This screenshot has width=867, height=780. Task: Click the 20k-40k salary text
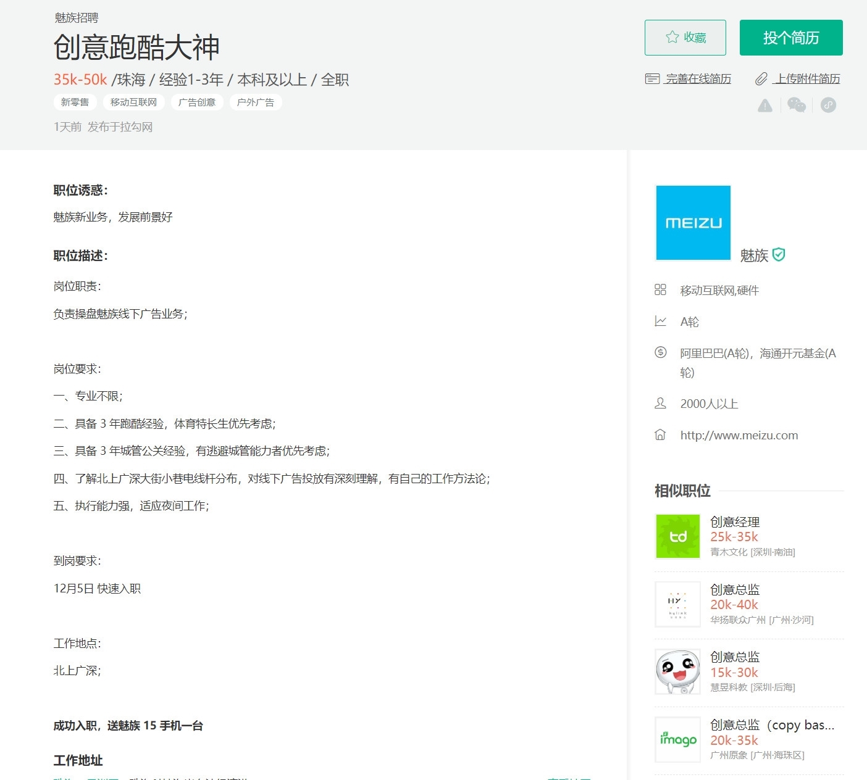[x=734, y=605]
